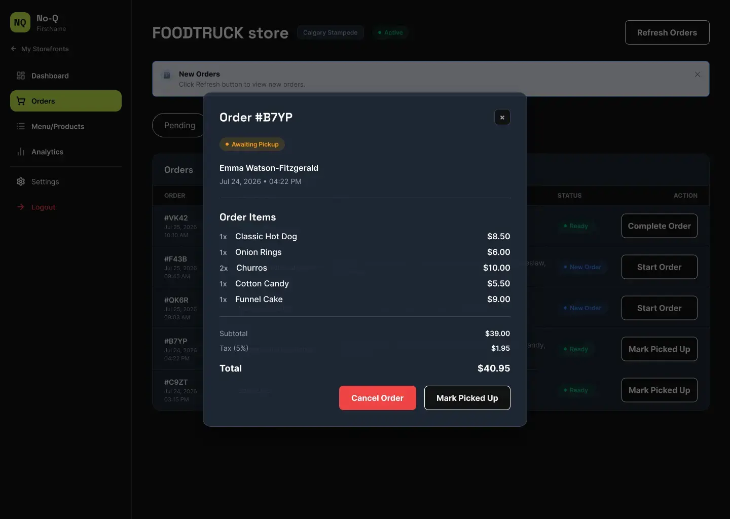The height and width of the screenshot is (519, 730).
Task: Open Settings in sidebar
Action: coord(66,181)
